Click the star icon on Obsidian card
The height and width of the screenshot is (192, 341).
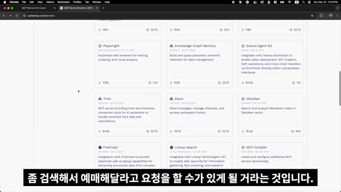[293, 131]
